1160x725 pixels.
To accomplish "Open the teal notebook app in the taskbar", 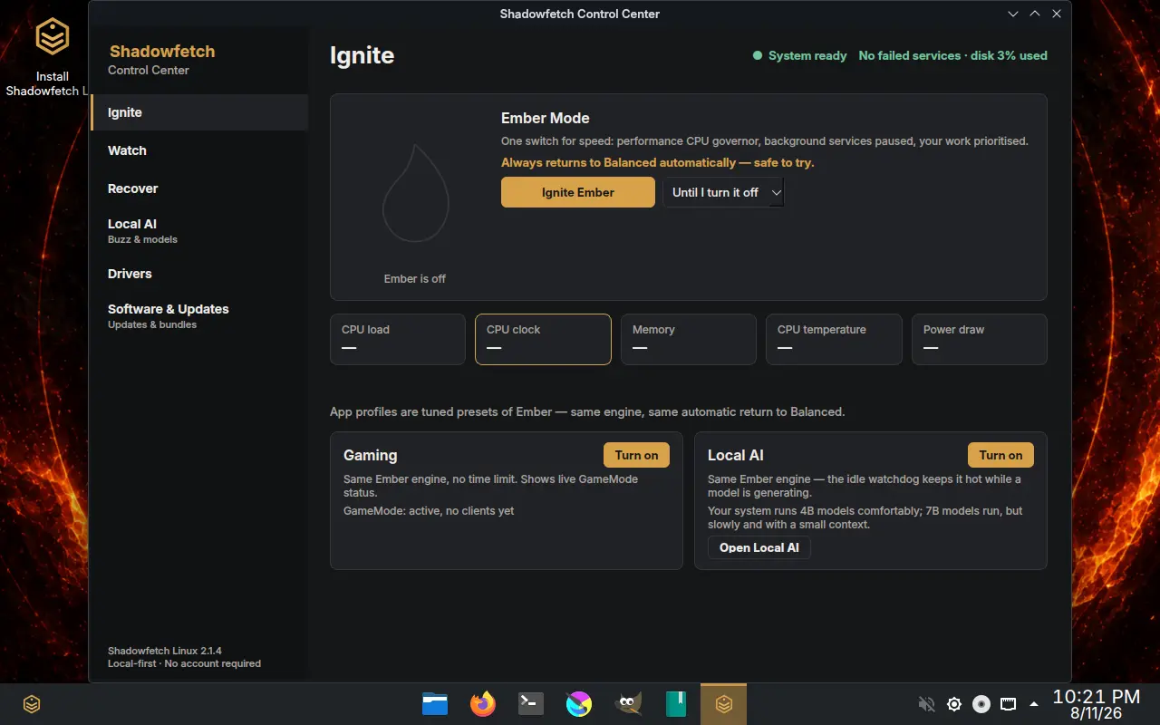I will click(x=675, y=704).
